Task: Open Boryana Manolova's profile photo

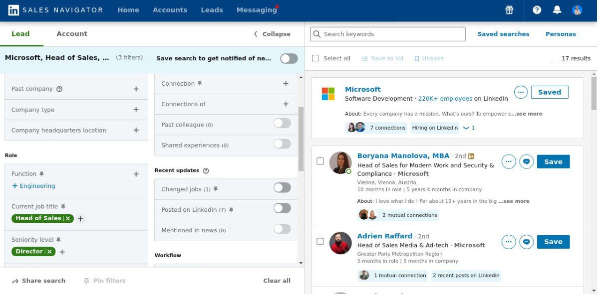Action: [340, 162]
